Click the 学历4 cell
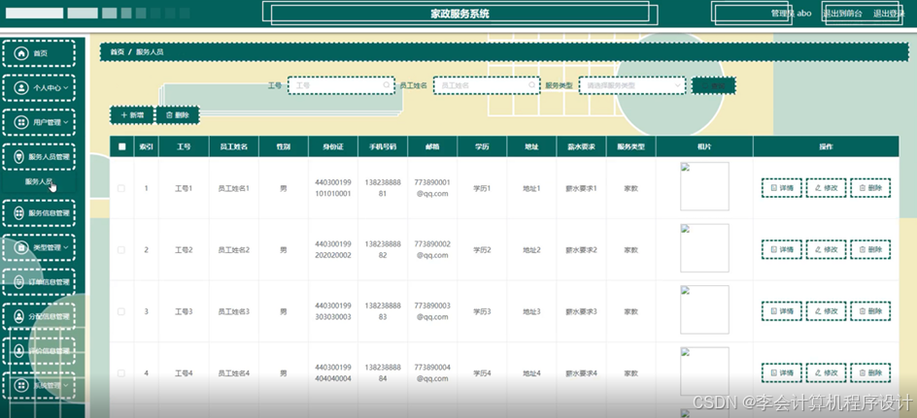Viewport: 917px width, 418px height. (x=482, y=373)
